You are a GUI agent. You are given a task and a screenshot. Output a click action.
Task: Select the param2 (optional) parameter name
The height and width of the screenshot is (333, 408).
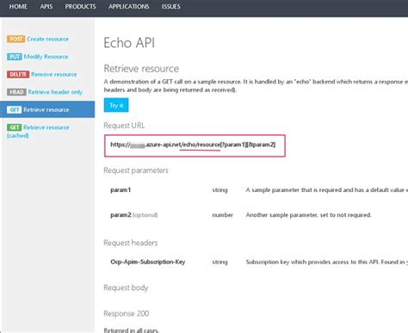134,215
